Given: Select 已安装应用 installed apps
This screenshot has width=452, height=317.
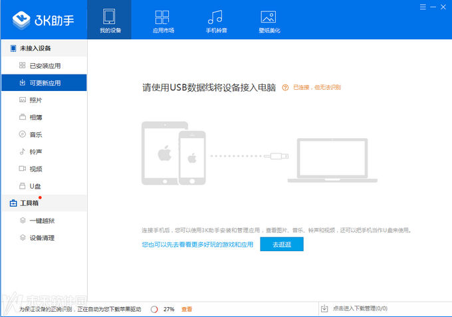Looking at the screenshot, I should tap(45, 66).
